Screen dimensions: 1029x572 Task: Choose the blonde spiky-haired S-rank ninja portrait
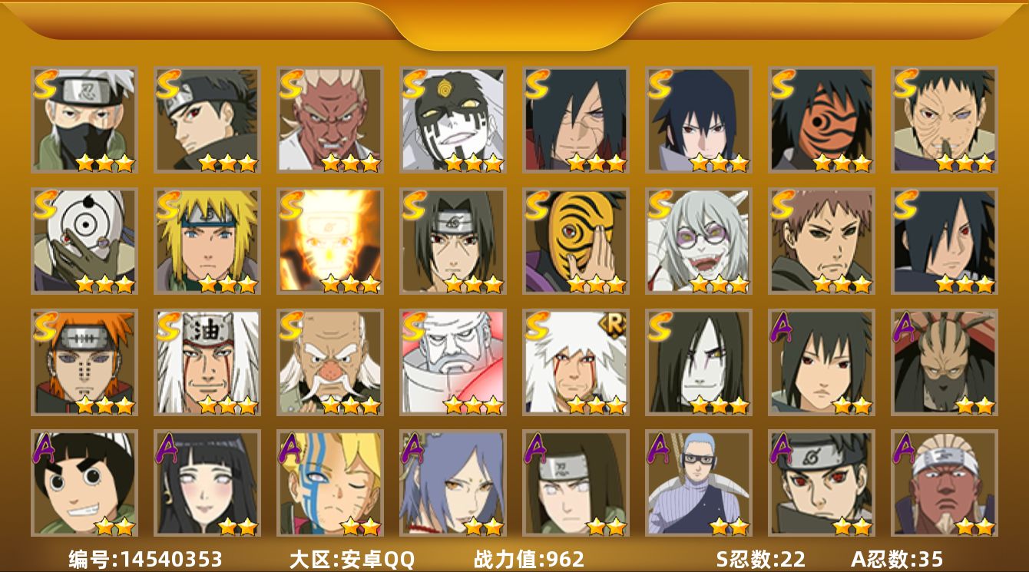[x=207, y=241]
